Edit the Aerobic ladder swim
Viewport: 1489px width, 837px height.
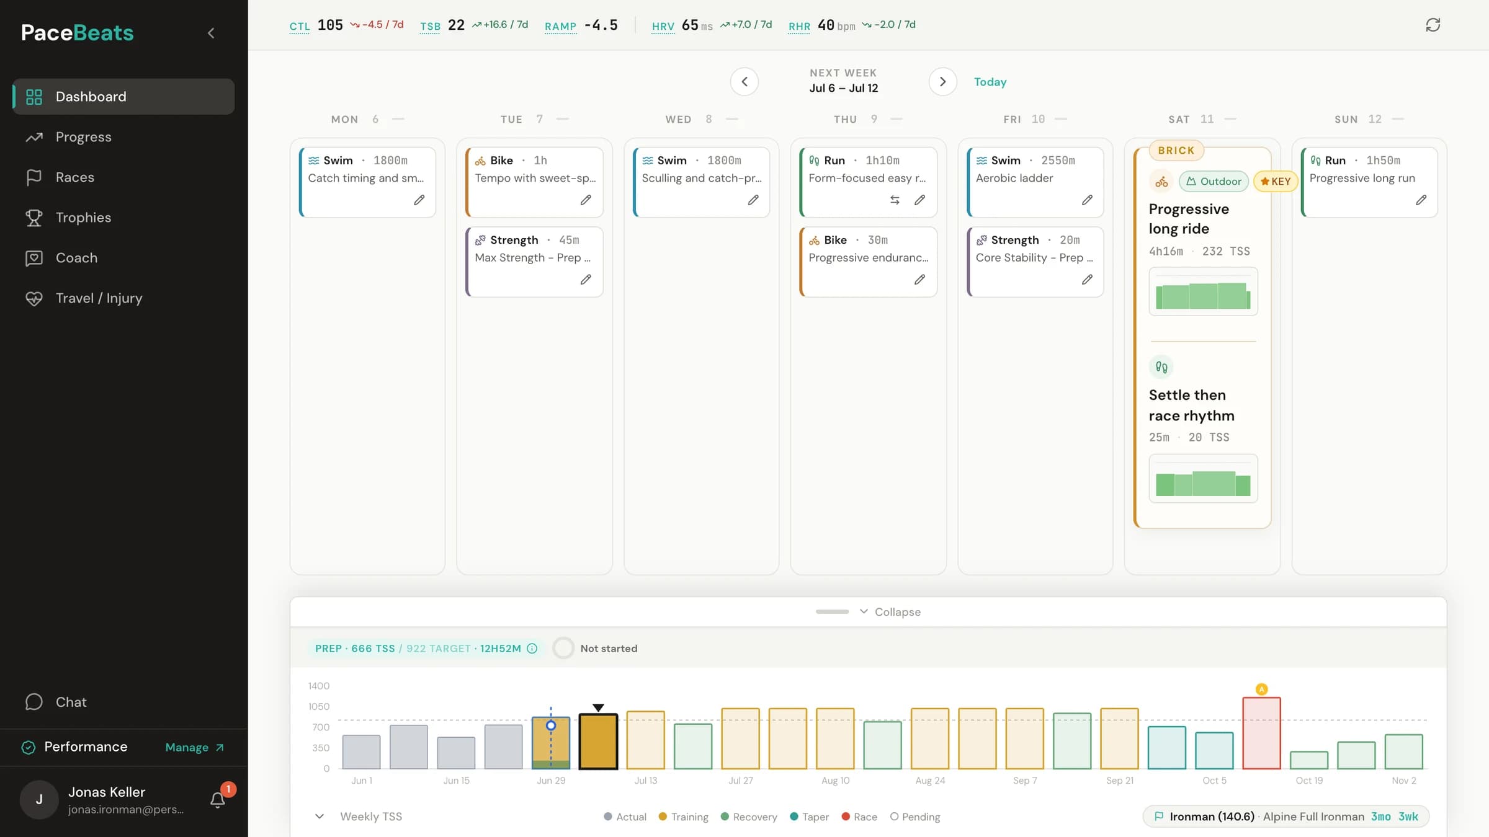tap(1087, 200)
